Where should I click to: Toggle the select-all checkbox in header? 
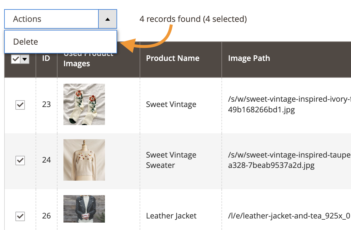click(16, 59)
